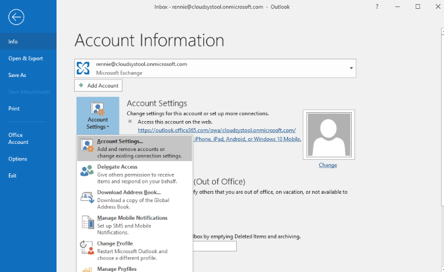Select Account Settings... menu entry
Screen dimensions: 444x272
click(x=134, y=148)
